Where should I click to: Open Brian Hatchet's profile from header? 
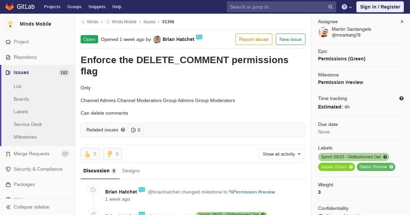point(178,39)
